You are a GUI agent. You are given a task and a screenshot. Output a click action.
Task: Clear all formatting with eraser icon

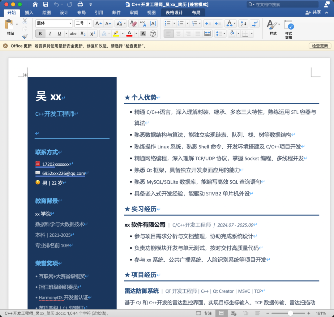click(133, 24)
